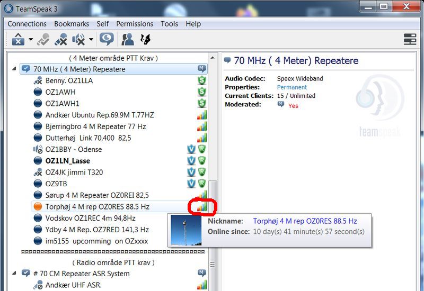Toggle Mute Microphone in the toolbar
Screen dimensions: 424x291
tap(61, 39)
